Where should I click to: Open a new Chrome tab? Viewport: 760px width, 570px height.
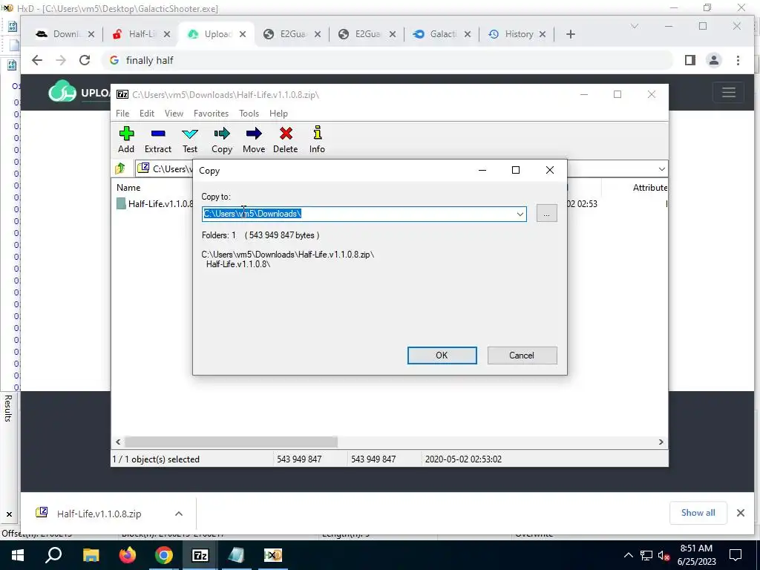(x=571, y=34)
